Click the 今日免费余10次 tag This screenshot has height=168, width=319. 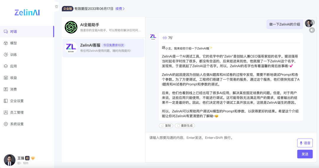pos(113,45)
